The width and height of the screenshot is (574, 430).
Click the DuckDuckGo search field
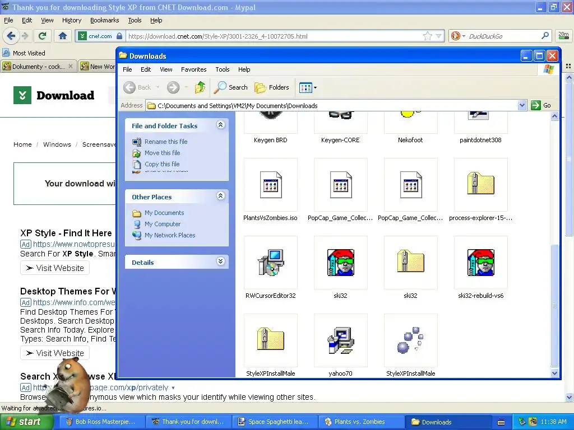pyautogui.click(x=503, y=36)
